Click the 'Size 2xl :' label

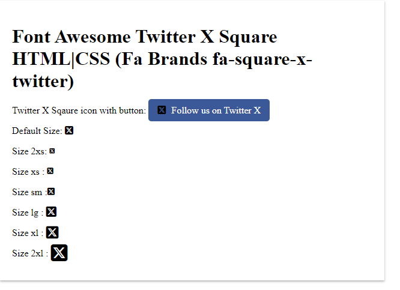(x=30, y=253)
